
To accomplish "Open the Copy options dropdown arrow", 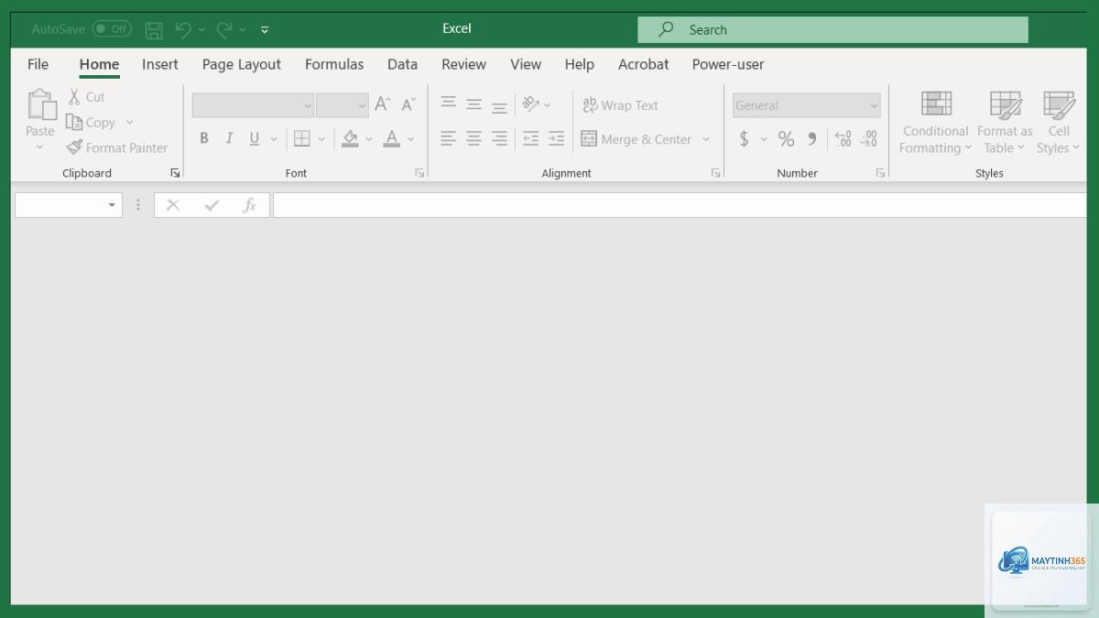I will pos(129,122).
